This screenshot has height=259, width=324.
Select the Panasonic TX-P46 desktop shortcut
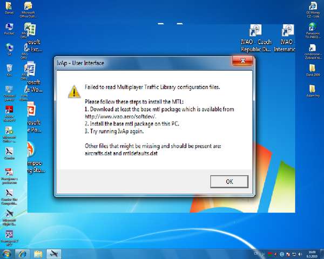(x=313, y=30)
